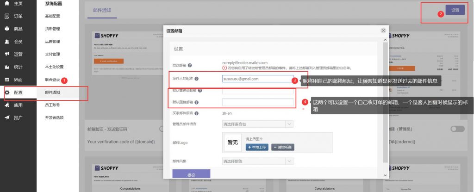Click the 订单 orders icon
Viewport: 474px width, 192px height.
[x=7, y=16]
